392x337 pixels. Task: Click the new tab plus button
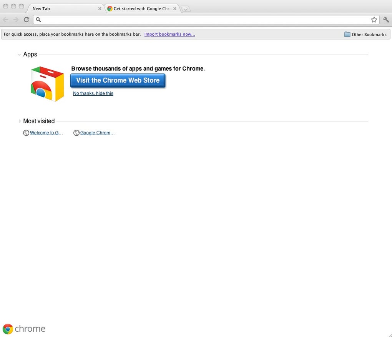point(186,9)
